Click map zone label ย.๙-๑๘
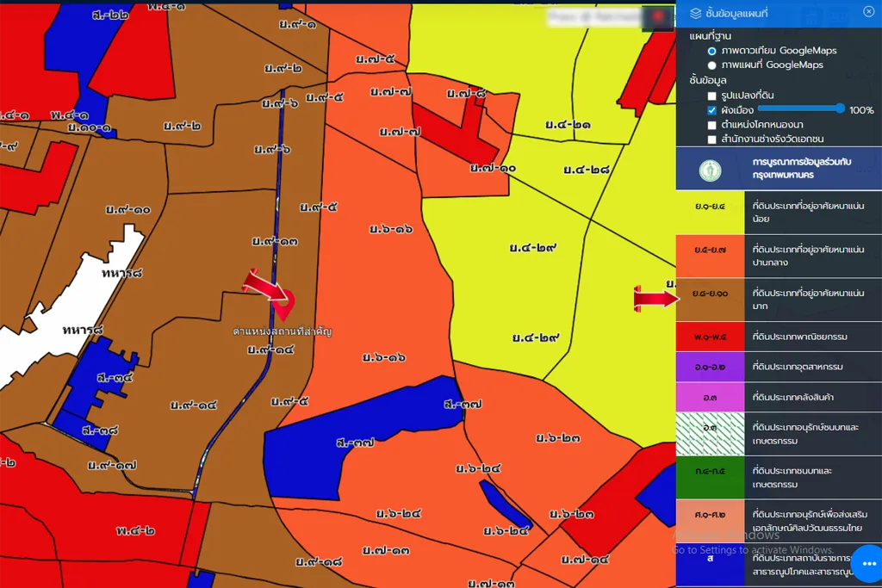The image size is (882, 588). [319, 561]
